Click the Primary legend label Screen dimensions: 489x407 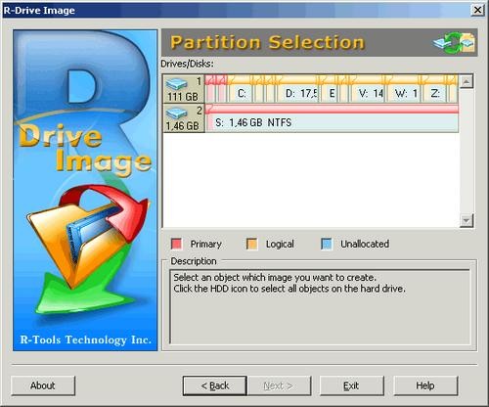(x=206, y=244)
